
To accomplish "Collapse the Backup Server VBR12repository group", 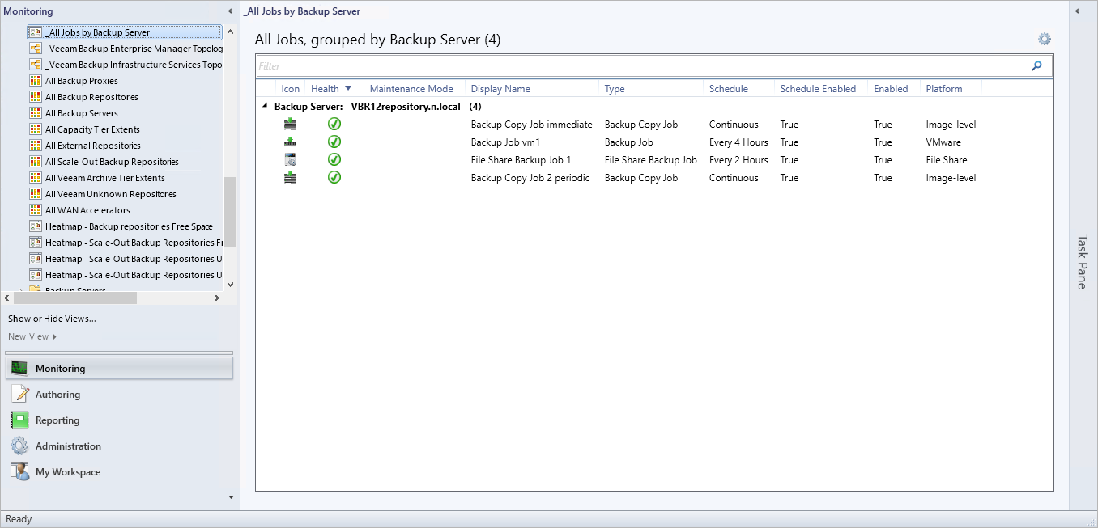I will pyautogui.click(x=264, y=106).
